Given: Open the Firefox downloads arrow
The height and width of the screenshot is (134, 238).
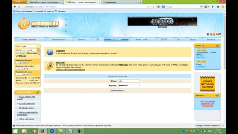Looking at the screenshot, I should [213, 7].
